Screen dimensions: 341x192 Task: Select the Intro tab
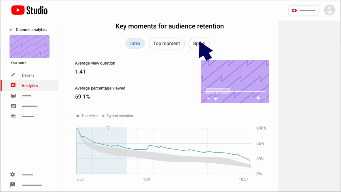tap(135, 43)
